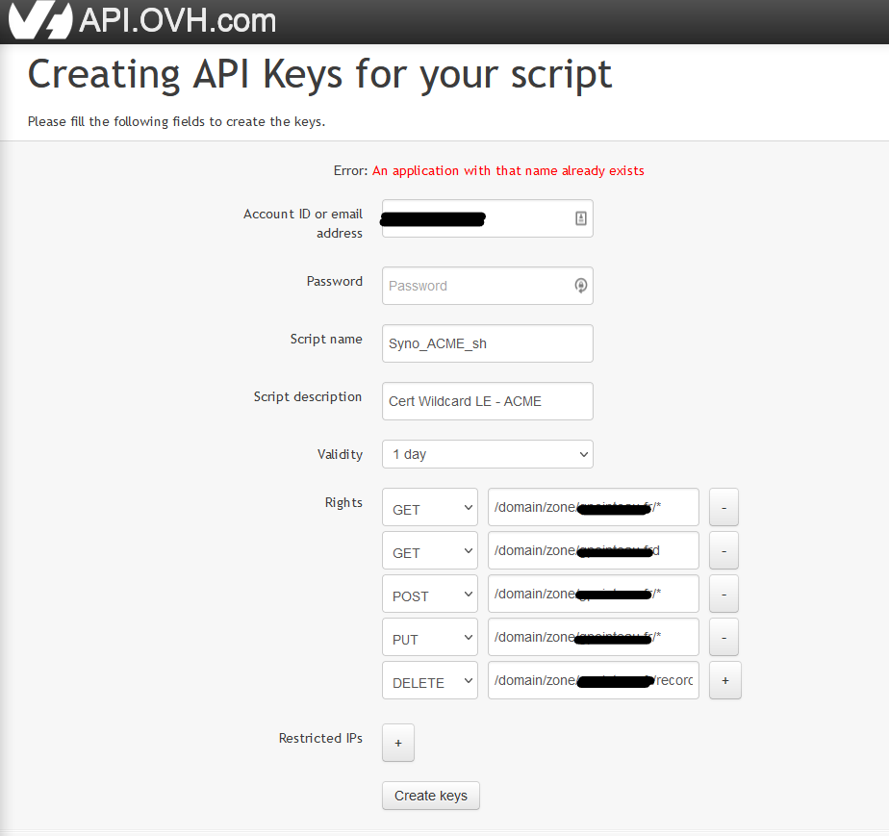Edit the Script description field

point(488,401)
